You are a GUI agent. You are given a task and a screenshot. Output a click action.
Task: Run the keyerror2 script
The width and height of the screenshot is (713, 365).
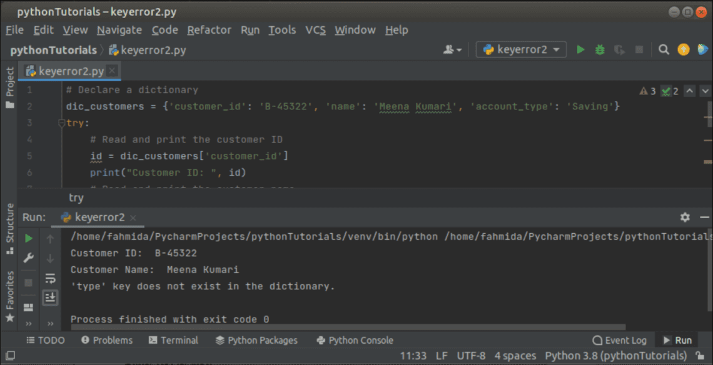click(x=580, y=49)
